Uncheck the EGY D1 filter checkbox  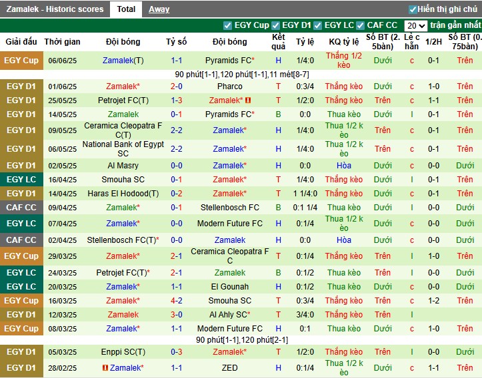click(x=275, y=25)
